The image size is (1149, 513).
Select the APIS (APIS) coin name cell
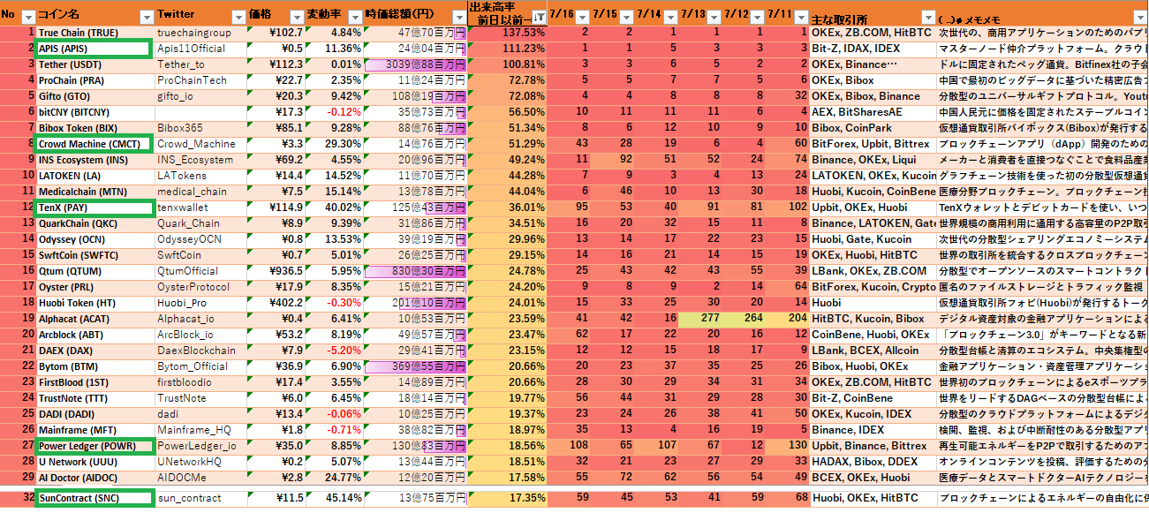[x=93, y=49]
